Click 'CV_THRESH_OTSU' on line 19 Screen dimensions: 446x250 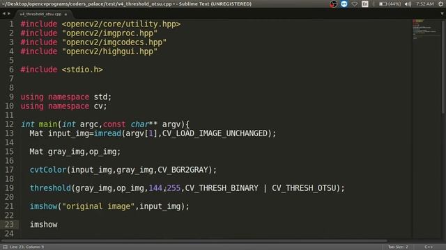tap(304, 188)
